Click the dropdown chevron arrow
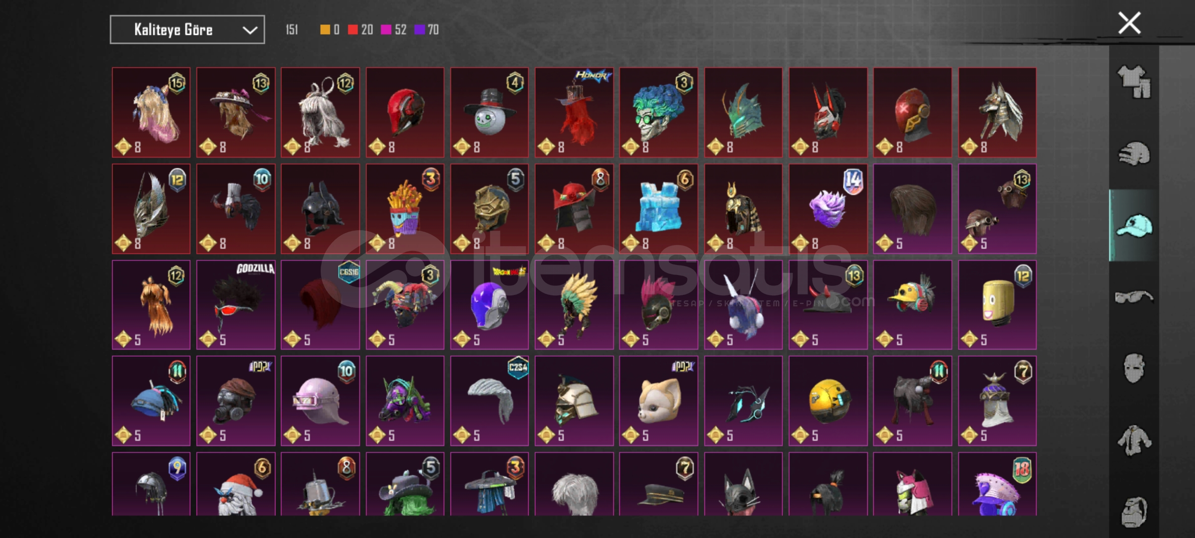 (x=249, y=30)
